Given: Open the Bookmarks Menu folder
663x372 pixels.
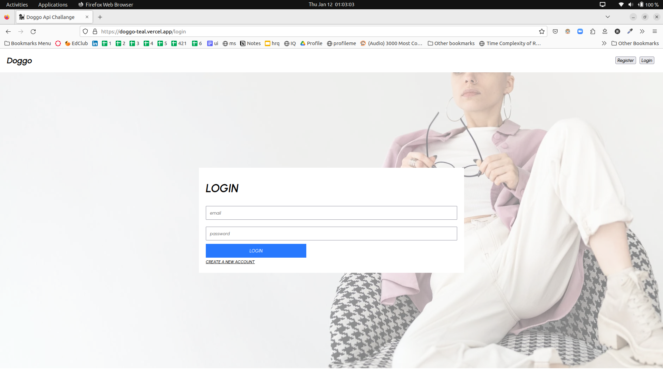Looking at the screenshot, I should point(28,43).
